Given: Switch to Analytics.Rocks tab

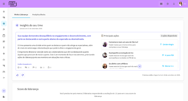Looking at the screenshot, I should click(39, 15).
